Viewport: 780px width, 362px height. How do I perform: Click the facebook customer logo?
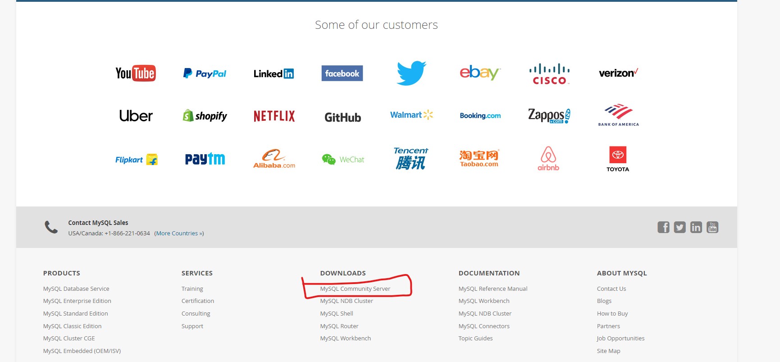[x=342, y=73]
